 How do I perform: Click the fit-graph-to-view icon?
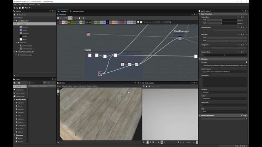point(58,18)
